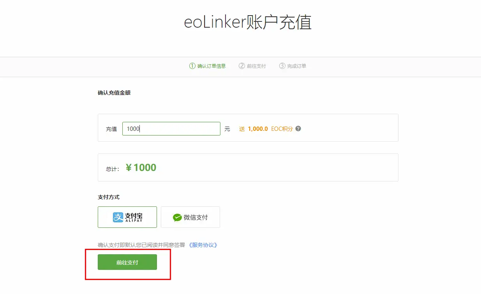This screenshot has height=294, width=481.
Task: Open the 《服务协议》 link
Action: pos(203,245)
